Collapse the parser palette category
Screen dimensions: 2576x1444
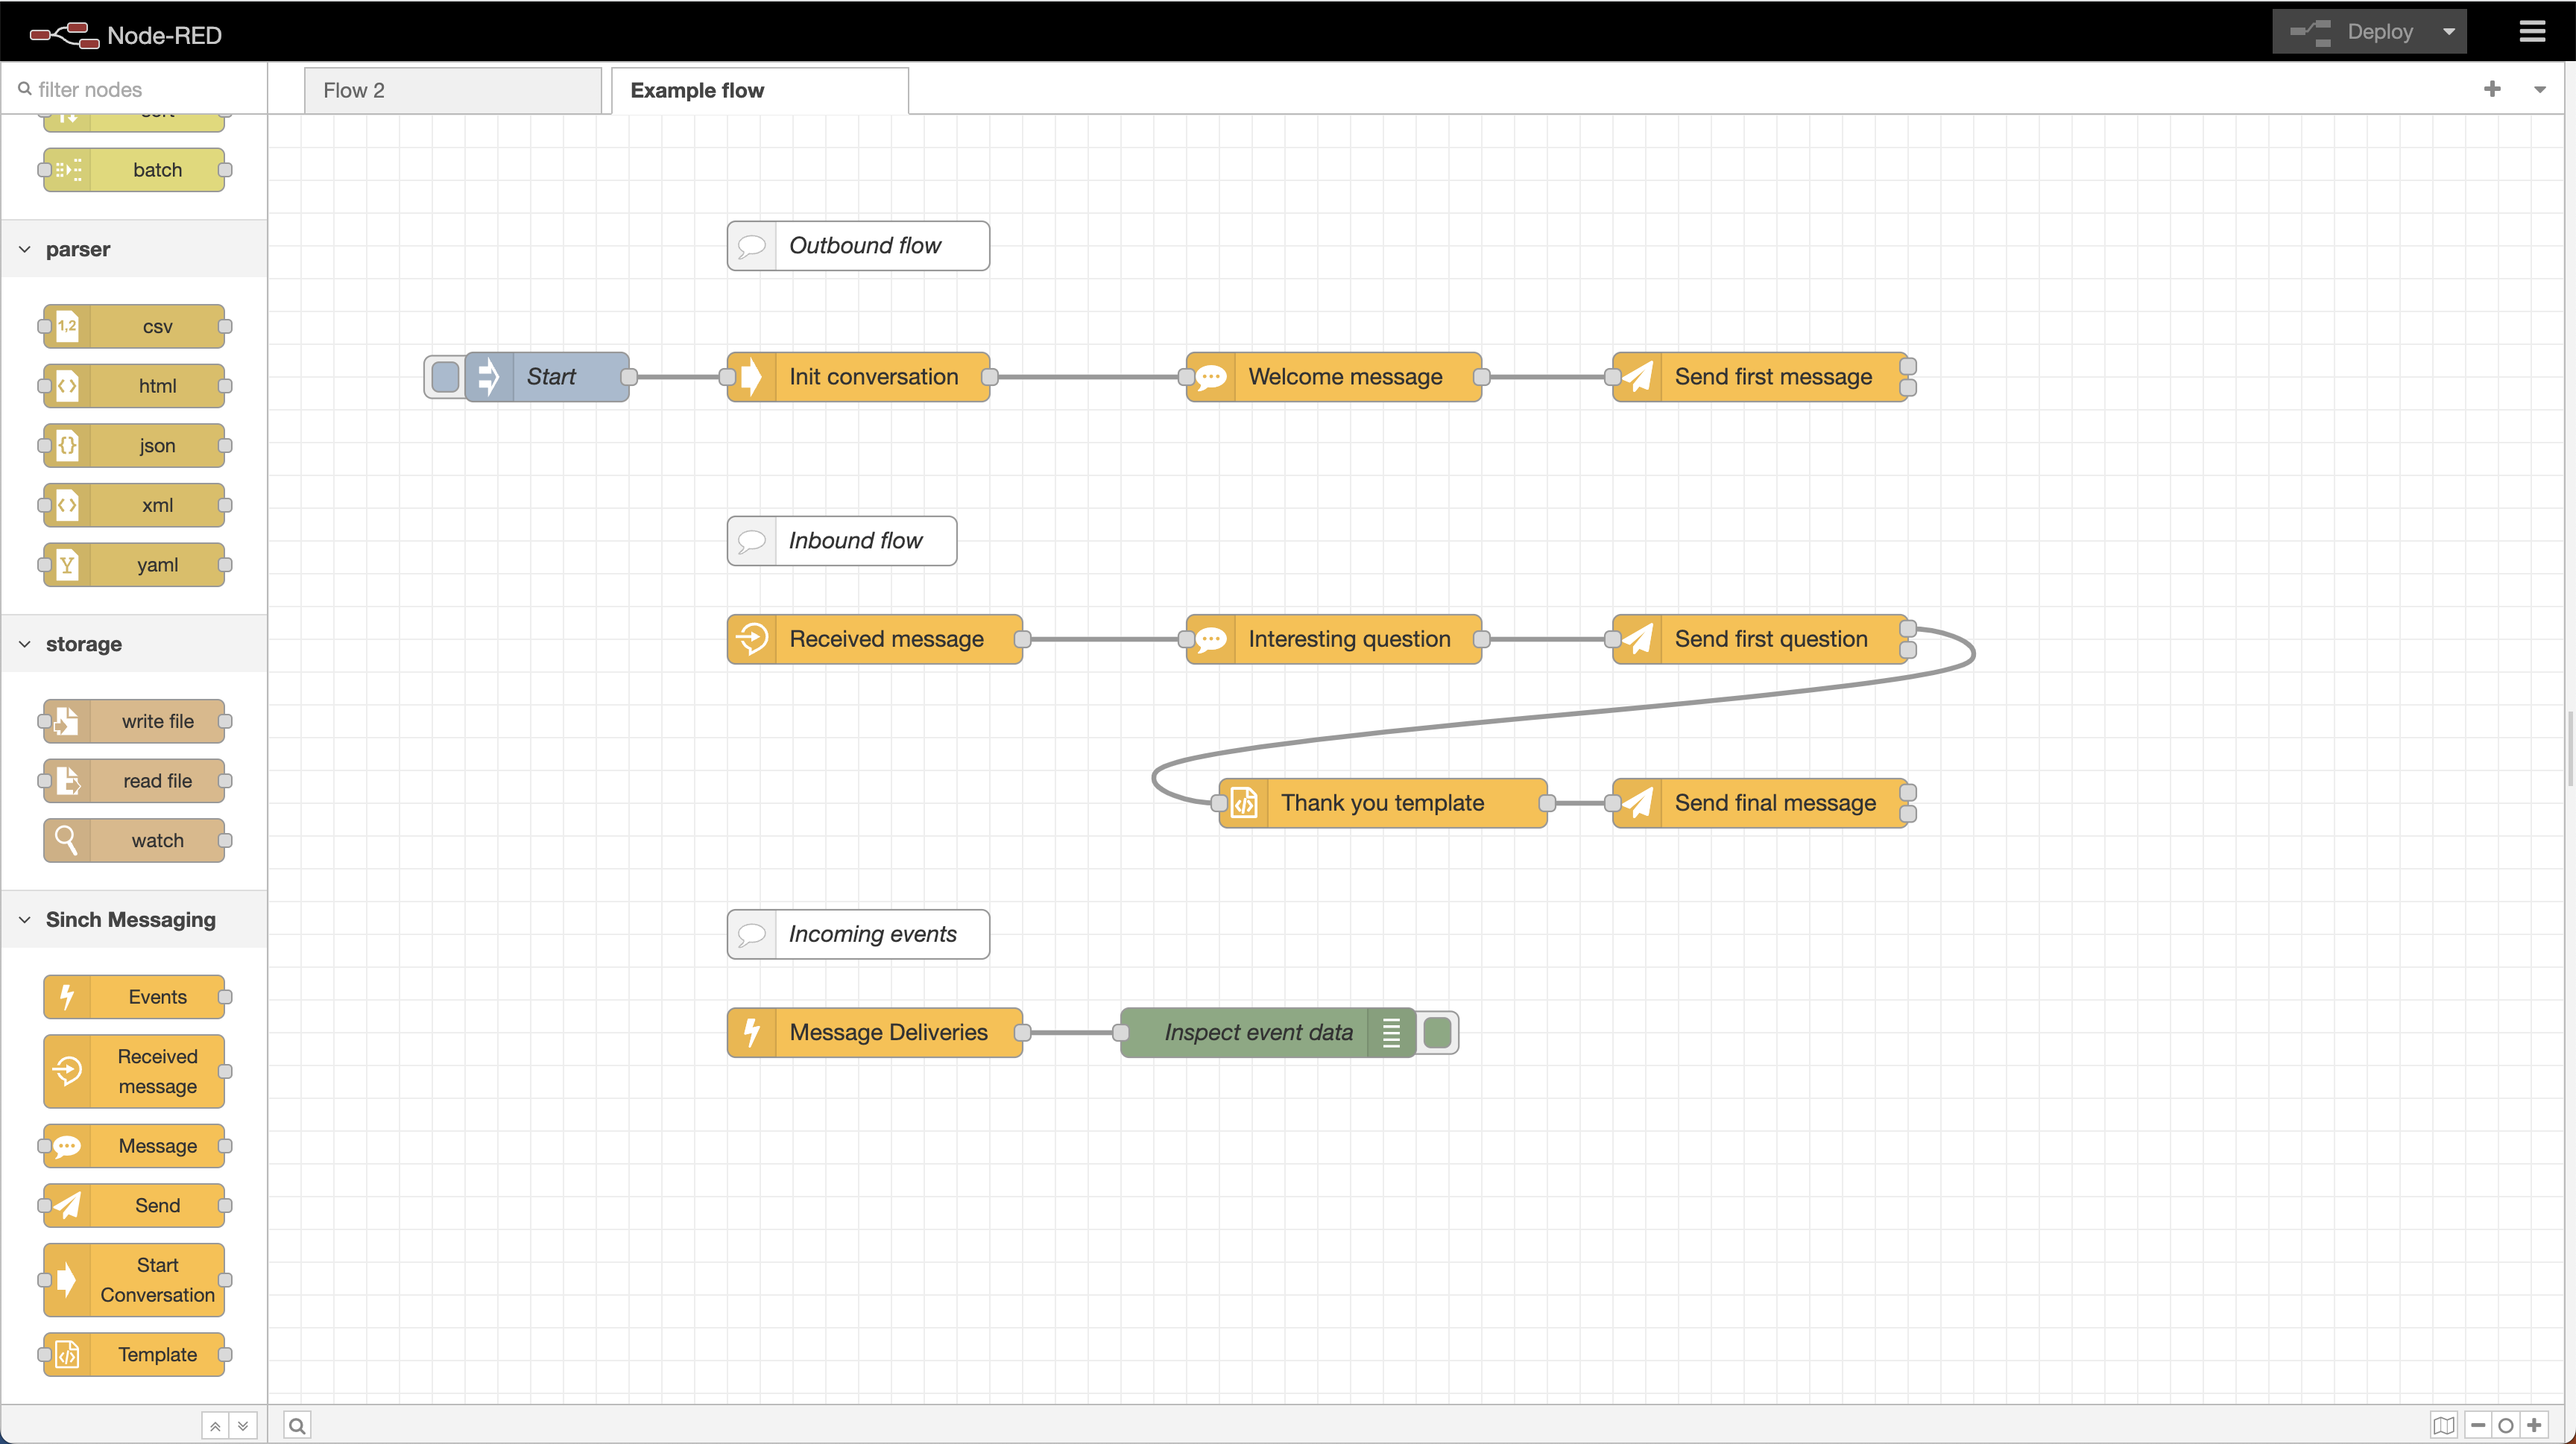click(25, 249)
